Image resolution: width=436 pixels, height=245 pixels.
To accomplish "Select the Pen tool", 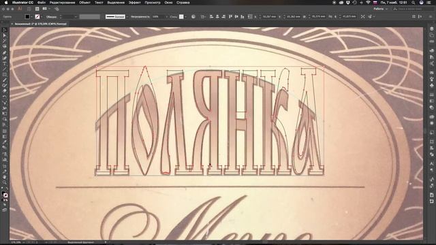I will tap(5, 52).
